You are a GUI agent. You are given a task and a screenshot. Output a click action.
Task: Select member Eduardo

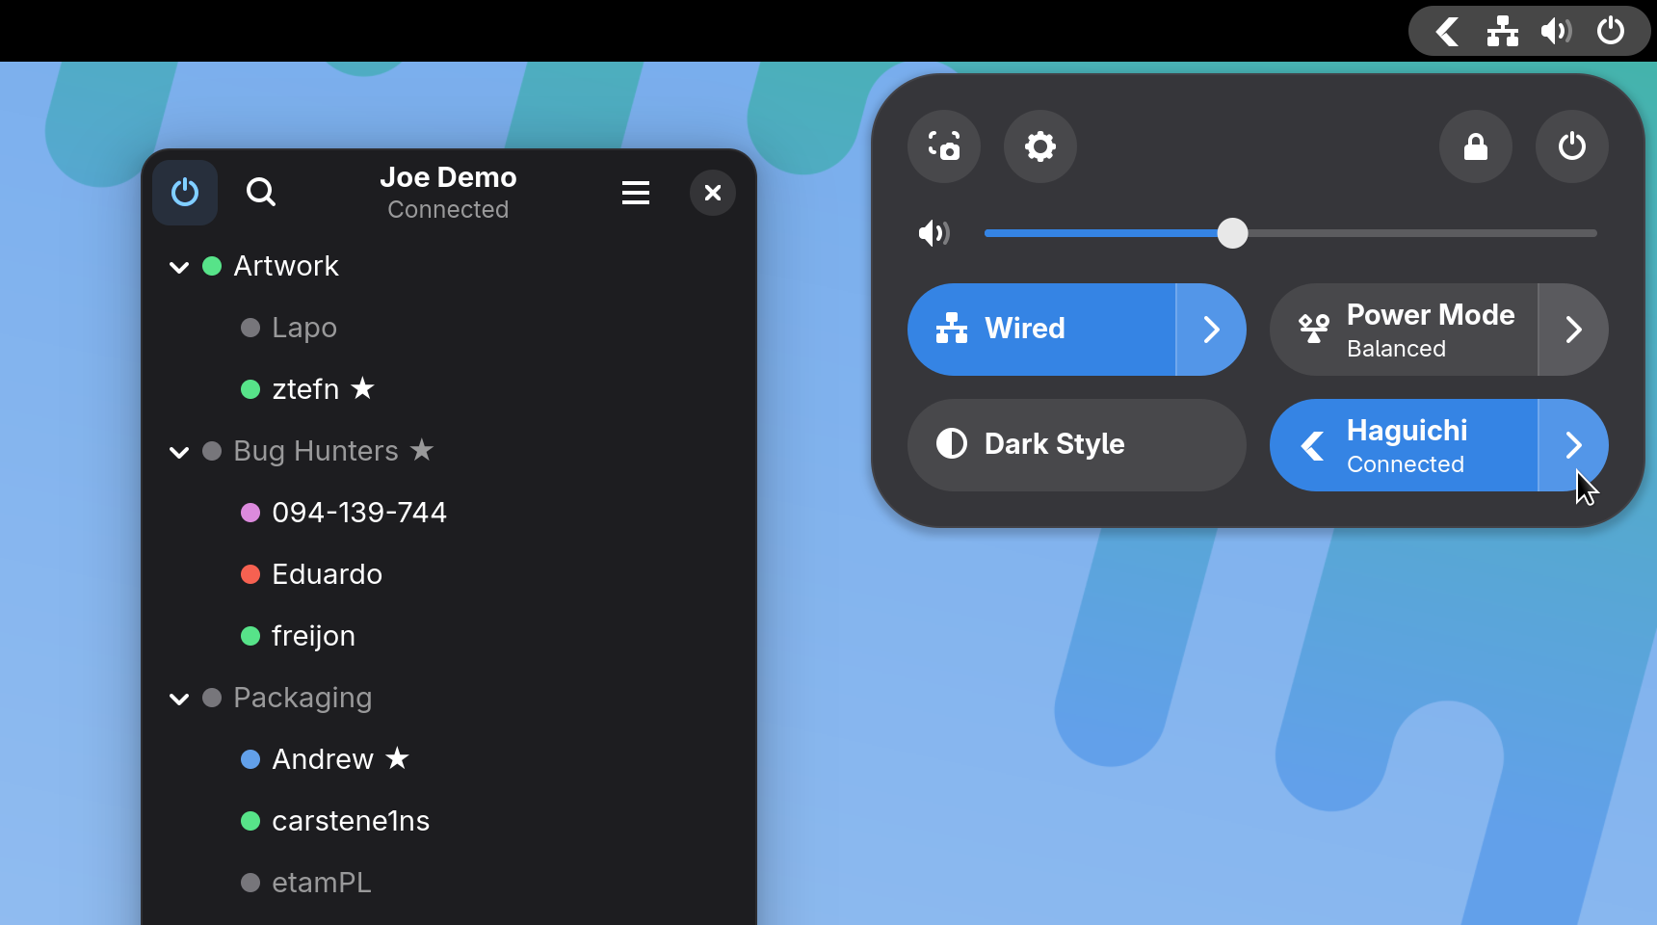[449, 574]
